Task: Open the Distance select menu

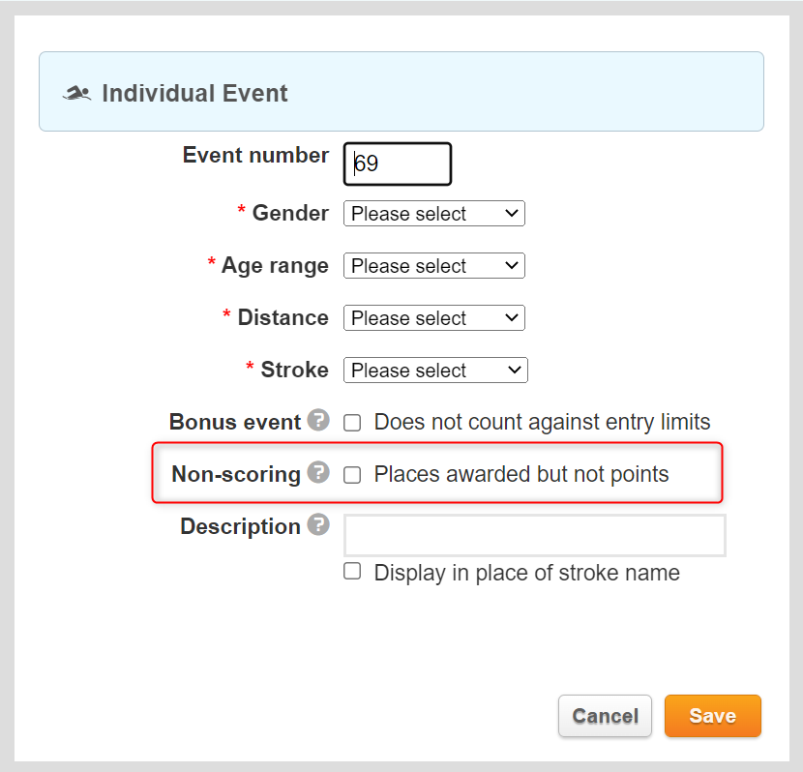Action: [433, 318]
